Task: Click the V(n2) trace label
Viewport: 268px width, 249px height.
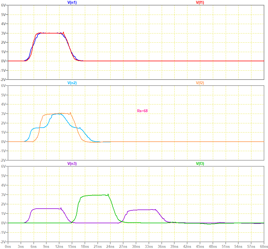Action: pyautogui.click(x=72, y=83)
